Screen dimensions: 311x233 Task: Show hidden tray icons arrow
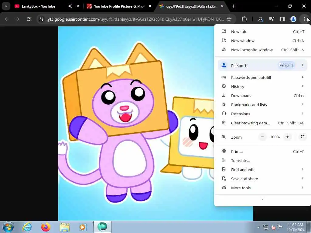[x=258, y=228]
